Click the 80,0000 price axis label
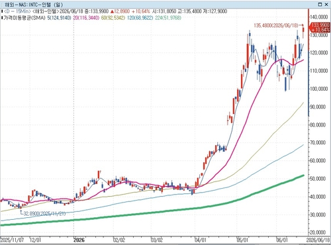Image resolution: width=331 pixels, height=245 pixels. (318, 125)
